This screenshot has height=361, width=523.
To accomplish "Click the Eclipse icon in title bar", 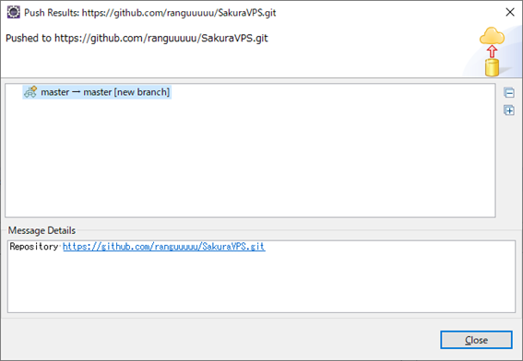I will coord(14,12).
